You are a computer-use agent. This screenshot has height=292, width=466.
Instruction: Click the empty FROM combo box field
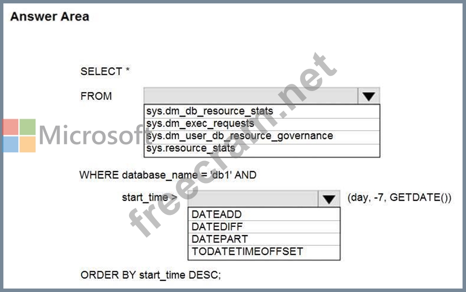click(x=250, y=96)
